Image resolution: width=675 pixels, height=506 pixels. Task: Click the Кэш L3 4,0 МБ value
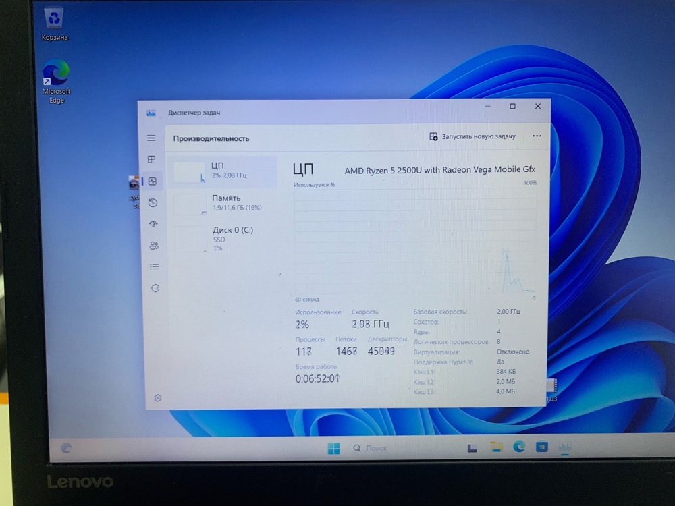(x=506, y=391)
